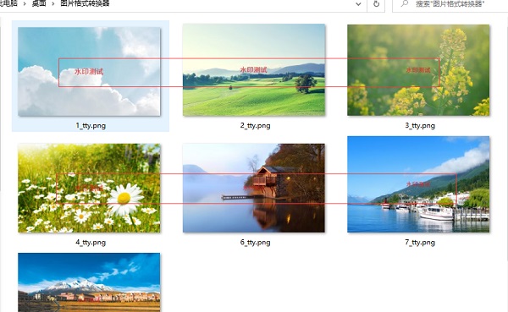Screen dimensions: 508x312
Task: Click the 2_tty.png file name label
Action: [256, 126]
